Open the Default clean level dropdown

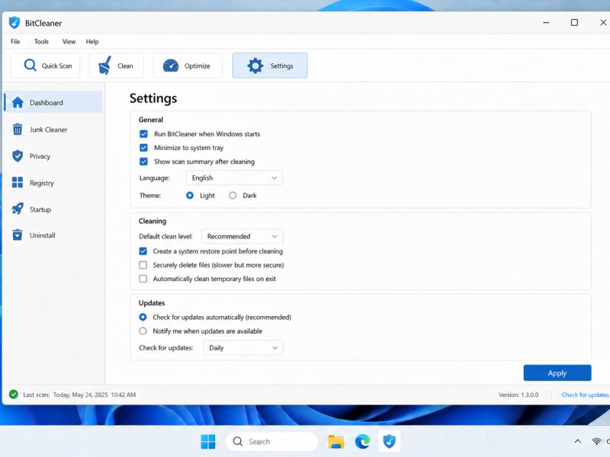point(242,236)
